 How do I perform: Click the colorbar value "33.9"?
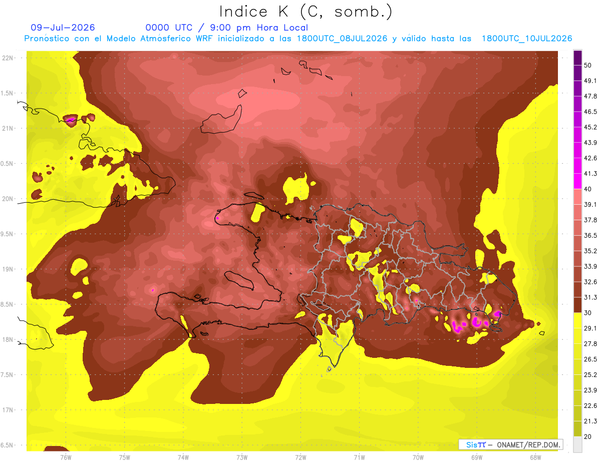[590, 266]
